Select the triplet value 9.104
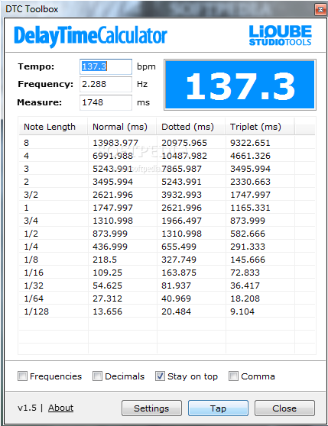 tap(242, 311)
